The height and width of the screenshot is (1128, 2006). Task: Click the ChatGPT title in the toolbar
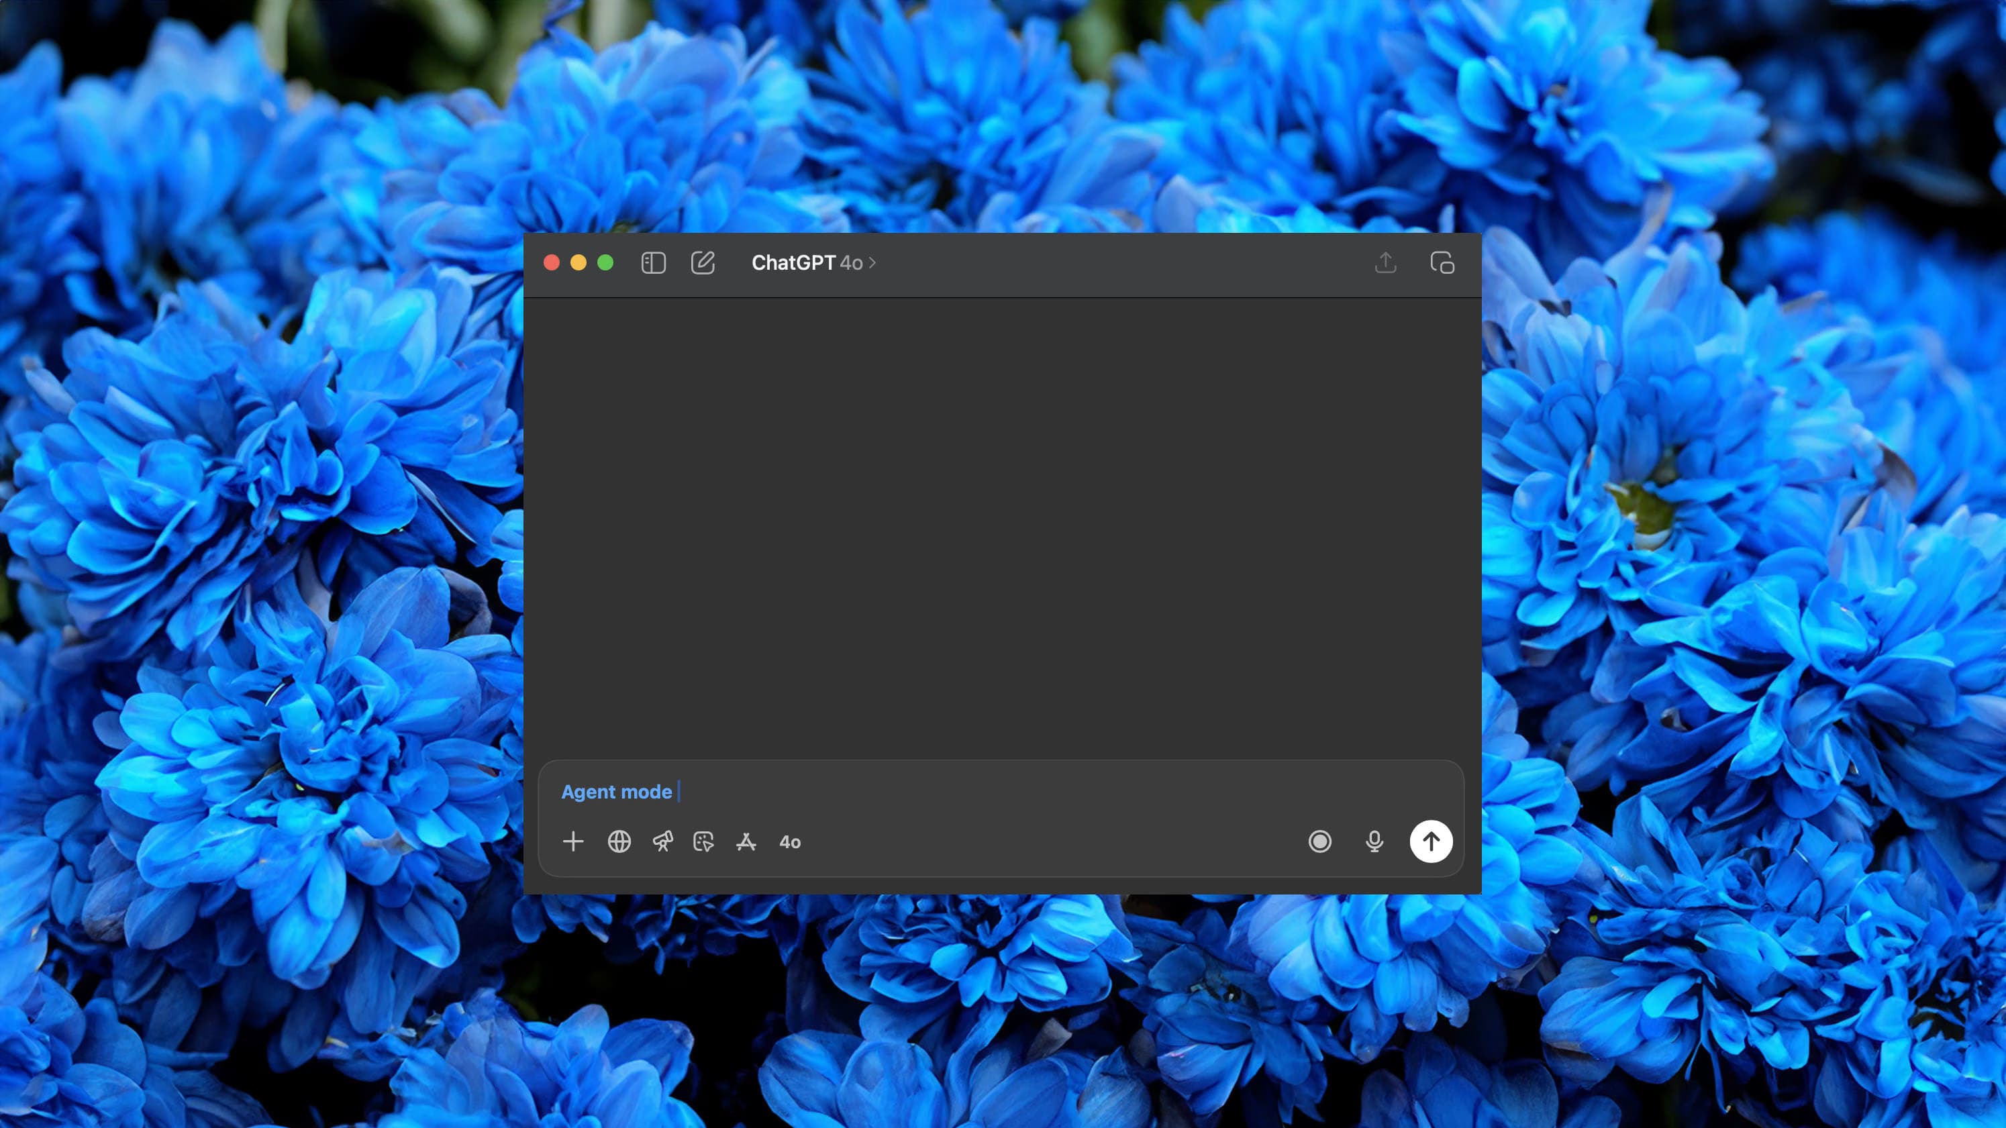793,263
